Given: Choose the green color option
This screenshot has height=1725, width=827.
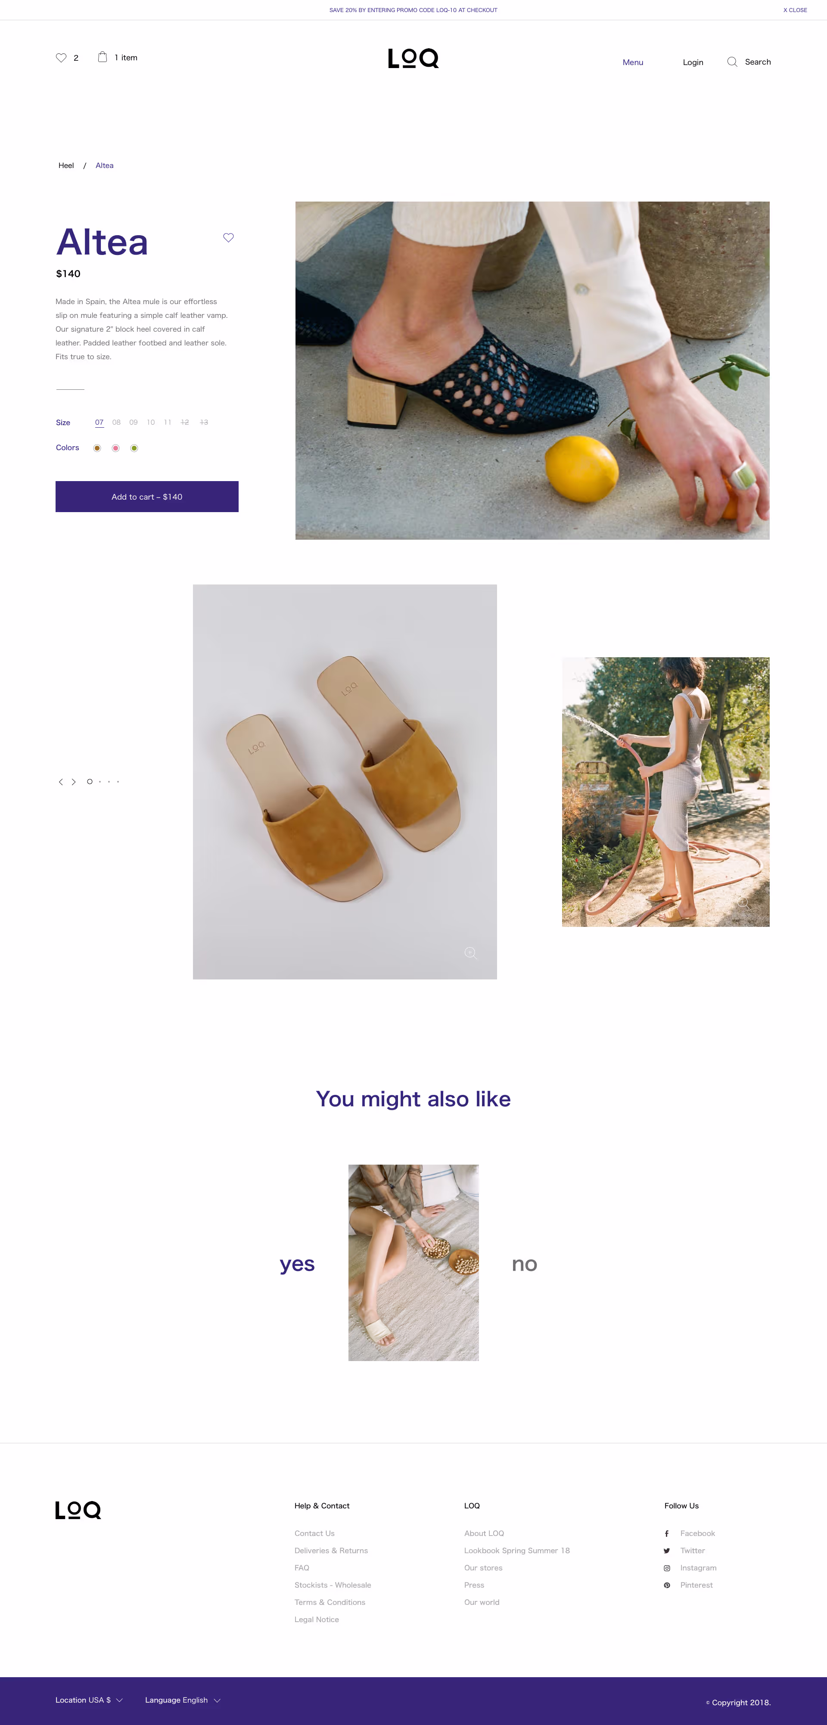Looking at the screenshot, I should (134, 448).
